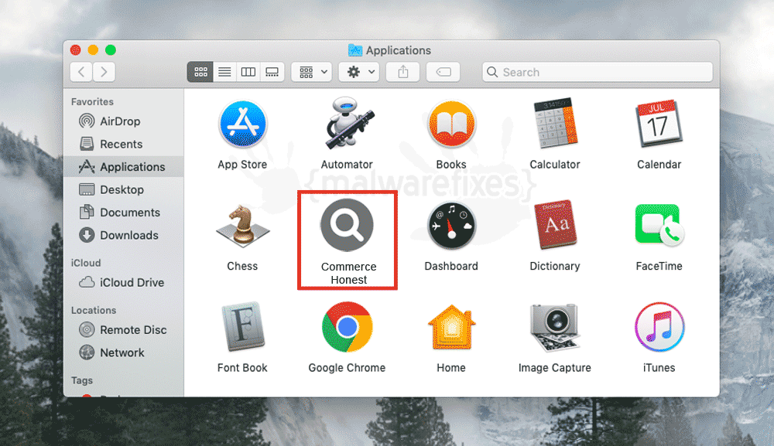This screenshot has height=446, width=774.
Task: Select the Image Capture camera icon
Action: (554, 328)
